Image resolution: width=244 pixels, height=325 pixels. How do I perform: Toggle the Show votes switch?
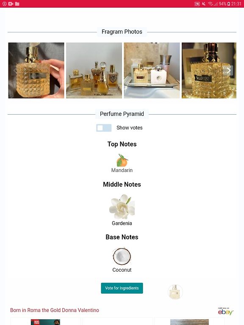104,128
